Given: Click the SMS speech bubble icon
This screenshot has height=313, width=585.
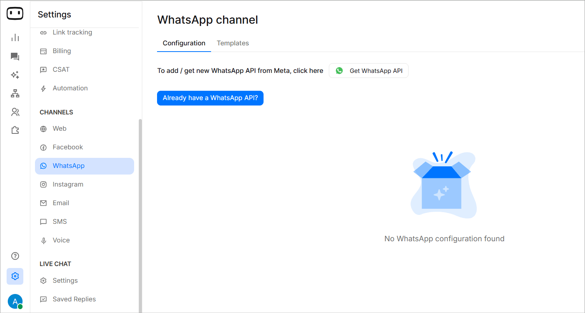Looking at the screenshot, I should coord(44,222).
